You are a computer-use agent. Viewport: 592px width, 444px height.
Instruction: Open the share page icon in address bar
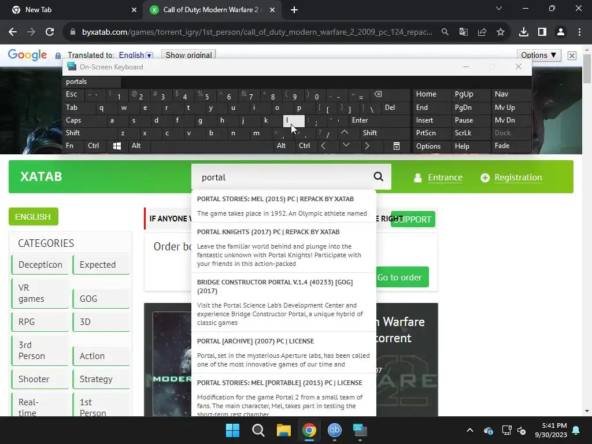(482, 32)
